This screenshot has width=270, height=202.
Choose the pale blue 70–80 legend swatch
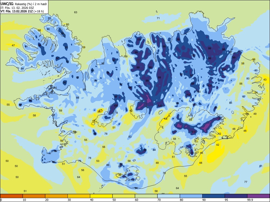[x=168, y=196]
